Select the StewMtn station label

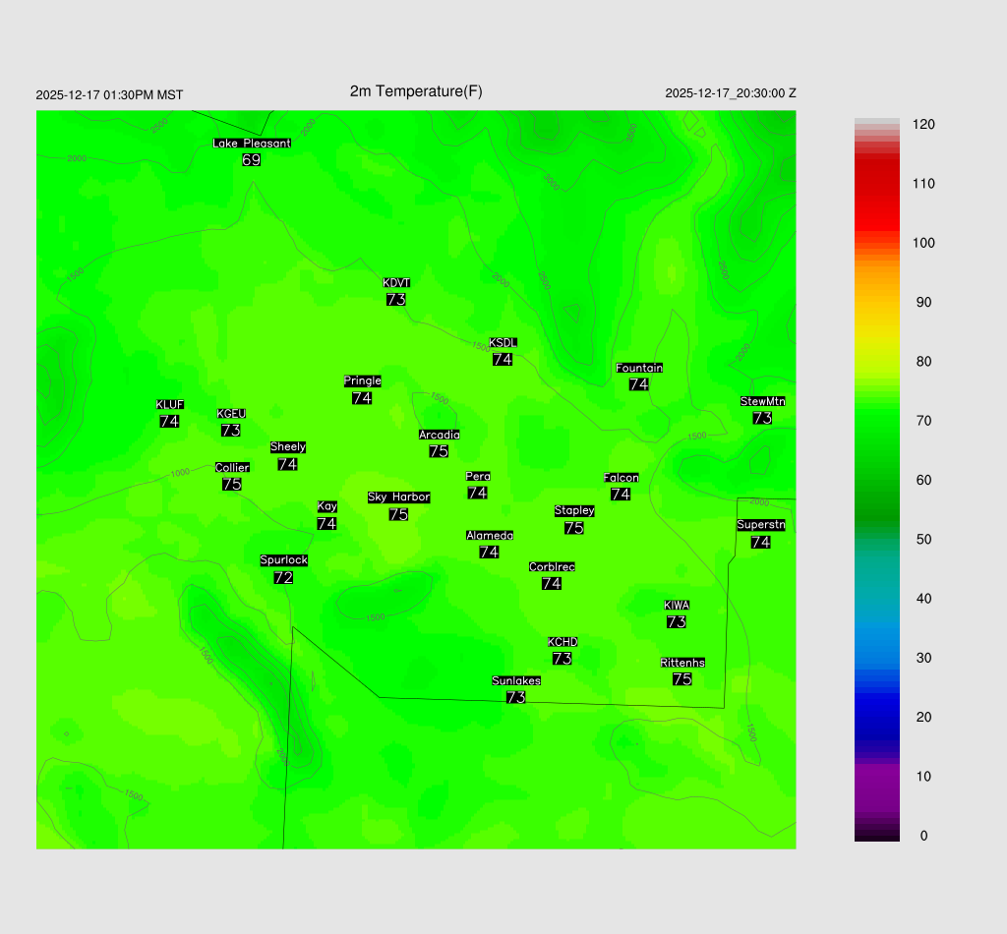[762, 401]
